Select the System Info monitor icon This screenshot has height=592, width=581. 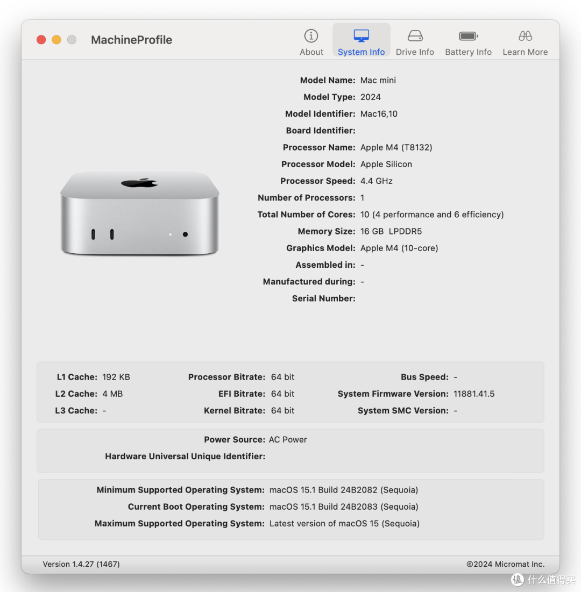(x=361, y=36)
